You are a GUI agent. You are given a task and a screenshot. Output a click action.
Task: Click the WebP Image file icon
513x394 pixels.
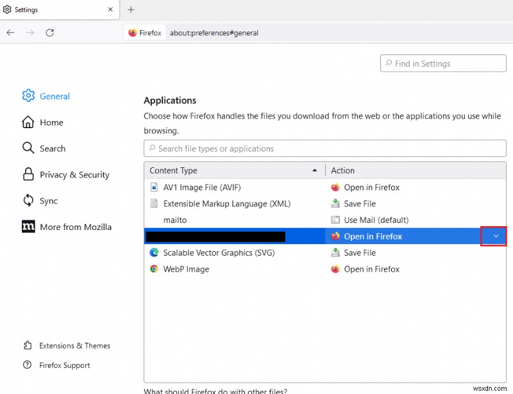(x=153, y=269)
